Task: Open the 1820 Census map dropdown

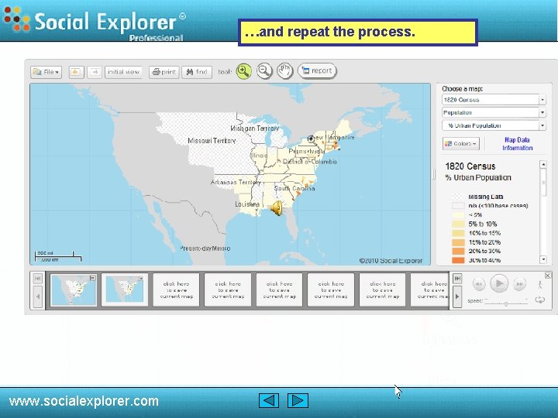Action: (x=494, y=100)
